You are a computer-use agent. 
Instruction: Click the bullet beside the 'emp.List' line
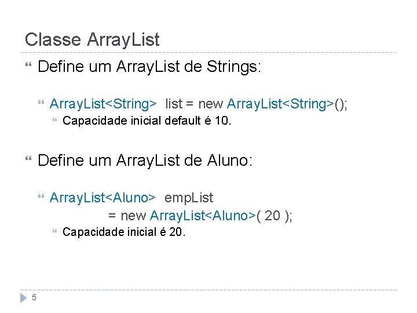tap(41, 198)
